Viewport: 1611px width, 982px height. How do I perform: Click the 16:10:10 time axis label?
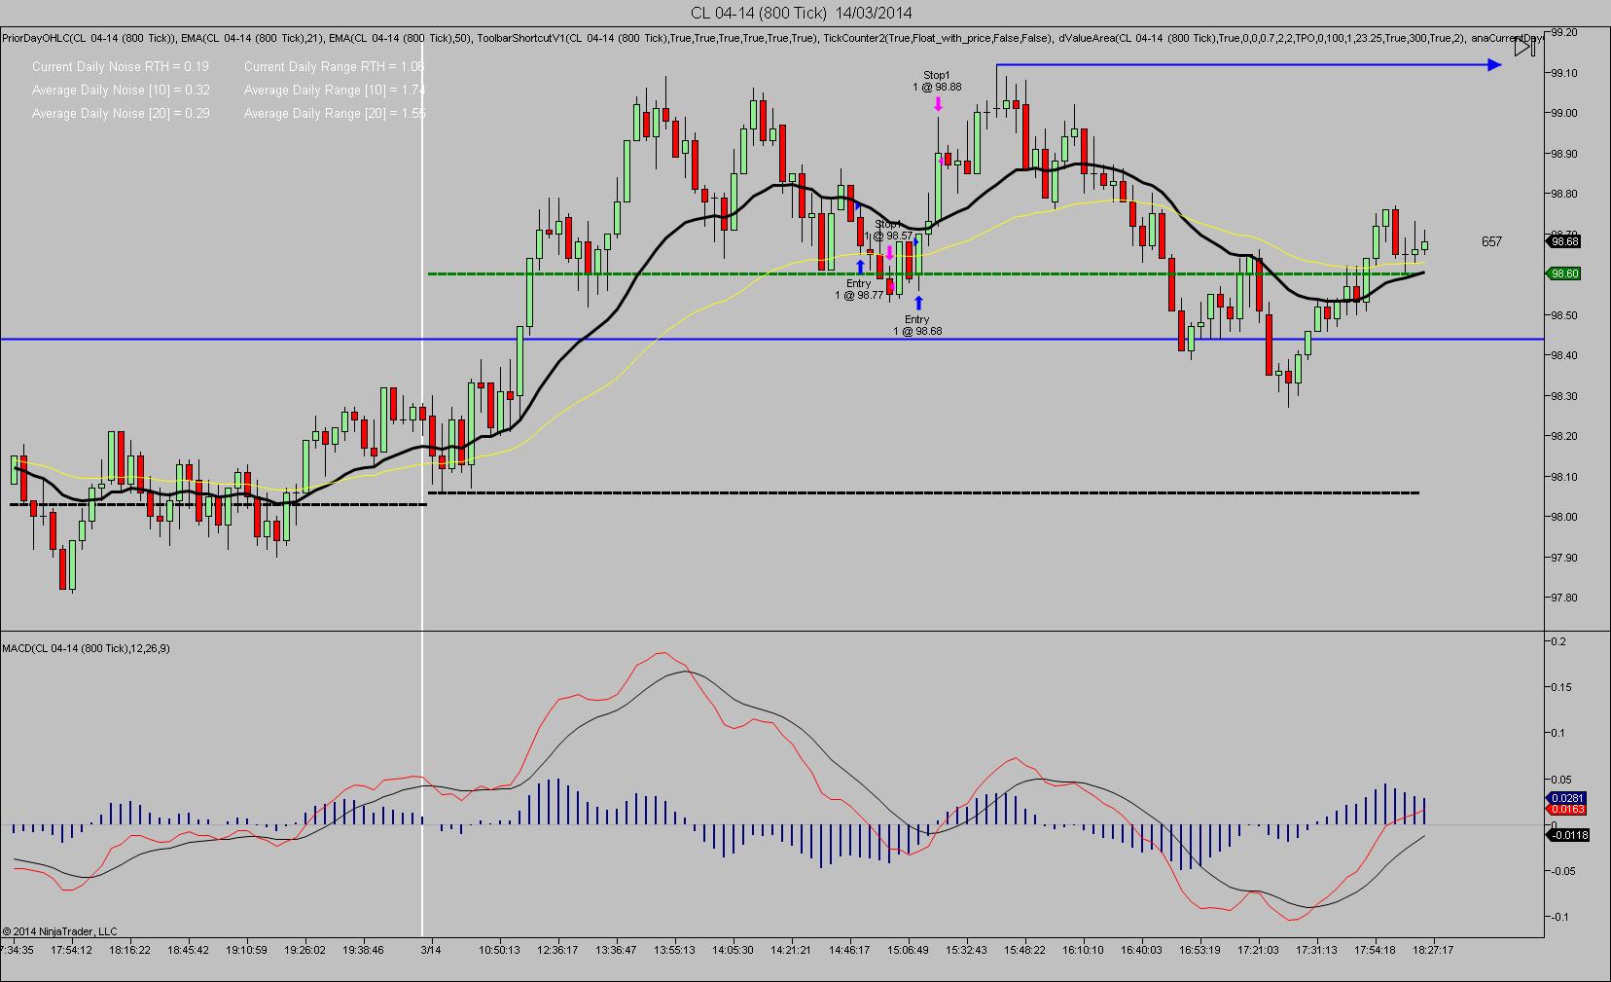pyautogui.click(x=1083, y=950)
